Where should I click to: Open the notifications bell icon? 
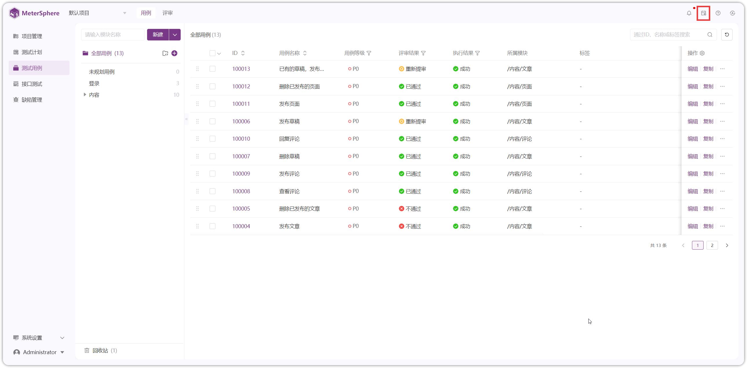click(x=689, y=13)
